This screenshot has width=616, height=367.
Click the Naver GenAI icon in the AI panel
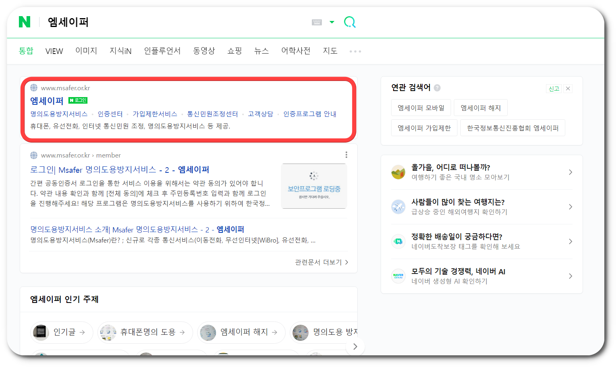[398, 276]
